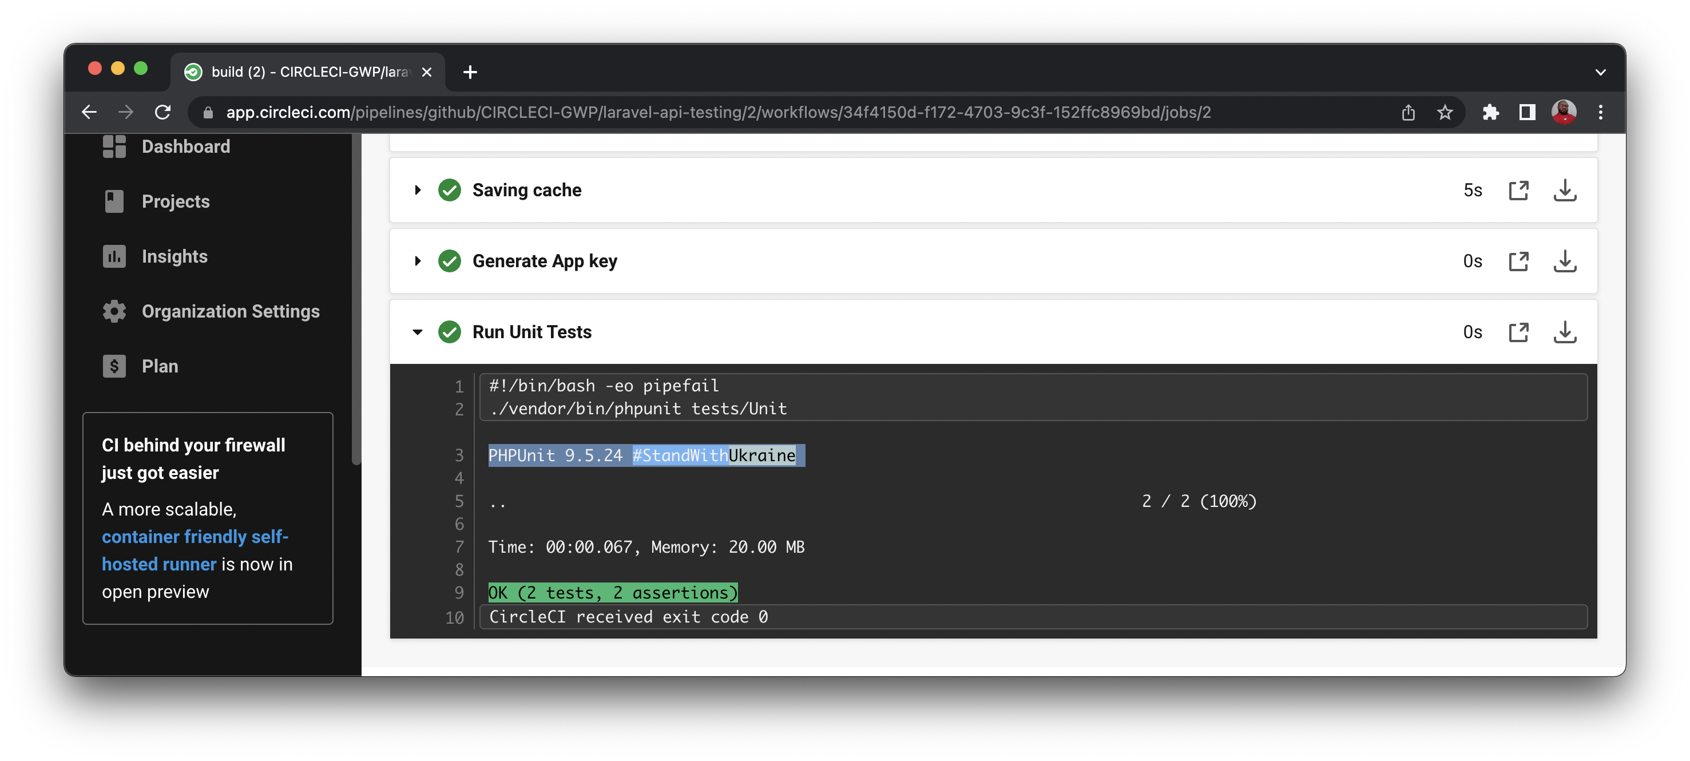Switch to the build (2) browser tab
This screenshot has width=1690, height=761.
click(x=295, y=72)
